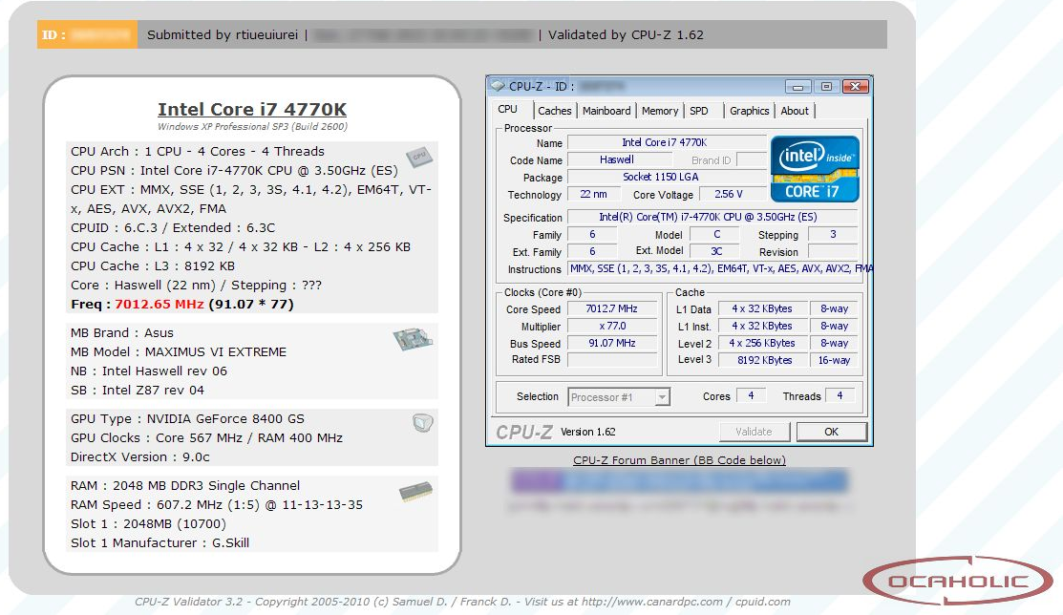Click 'CPU Cache : L3 : 8192 KB' line

point(153,265)
